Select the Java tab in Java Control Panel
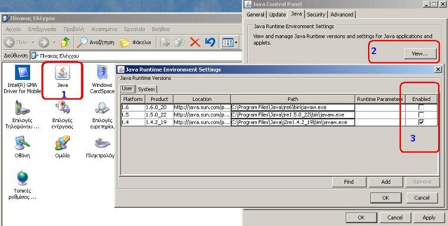Screen dimensions: 448x226 pyautogui.click(x=296, y=14)
